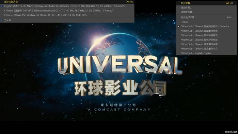238x134 pixels.
Task: Click the A COMCAST COMPANY caption in video
Action: [119, 109]
